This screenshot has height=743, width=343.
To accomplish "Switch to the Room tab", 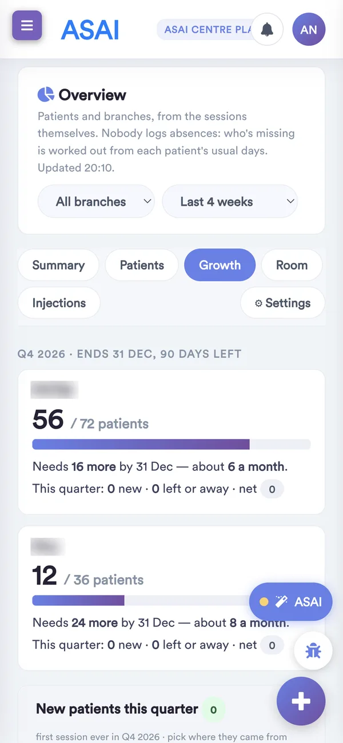I will 292,265.
